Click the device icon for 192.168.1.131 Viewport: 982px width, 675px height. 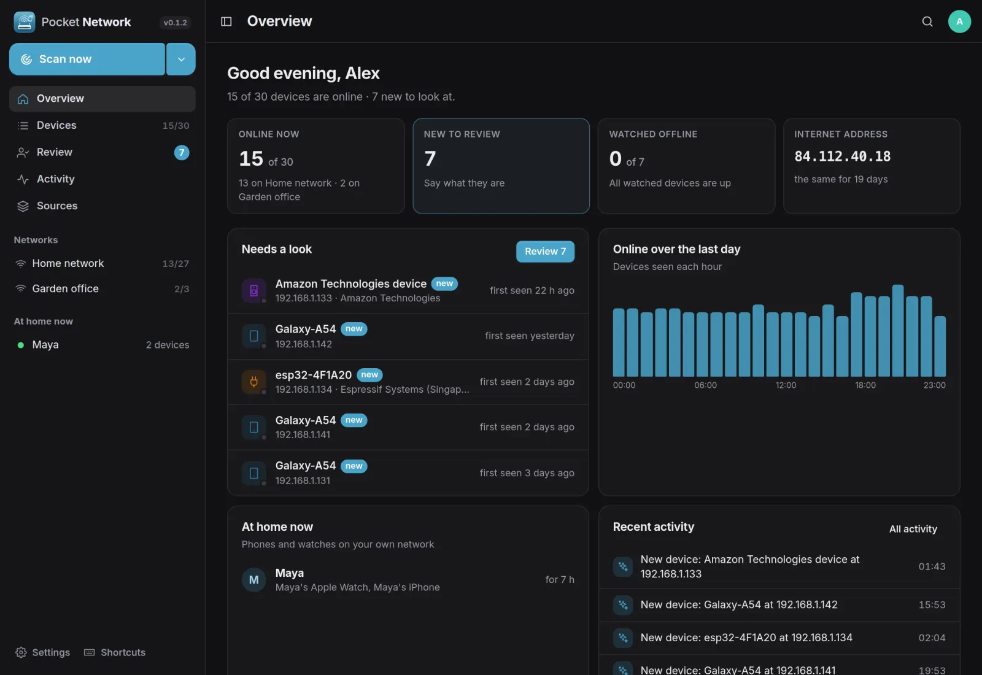coord(254,473)
